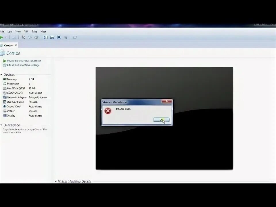Open the Edit menu
Image resolution: width=276 pixels, height=207 pixels.
click(x=9, y=32)
